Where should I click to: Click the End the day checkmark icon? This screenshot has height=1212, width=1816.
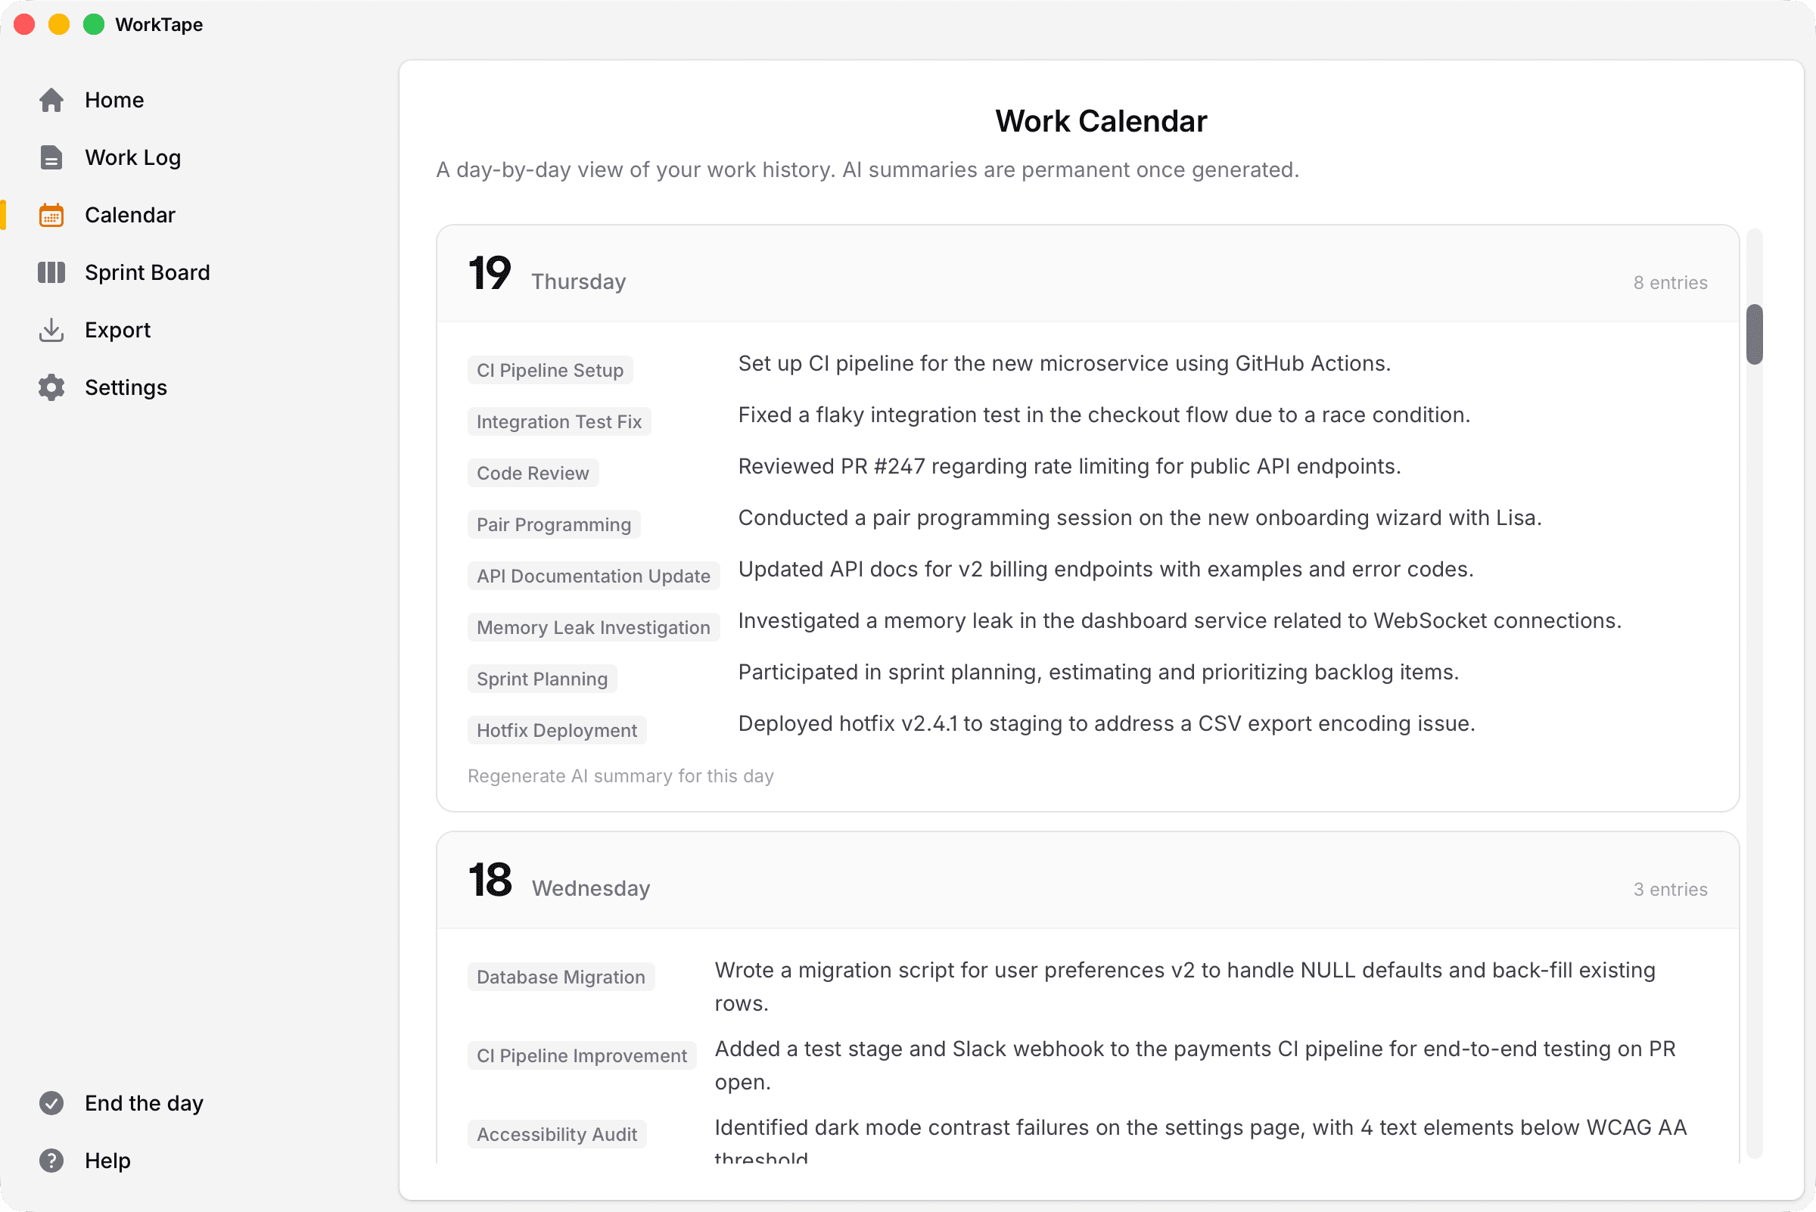[x=51, y=1103]
